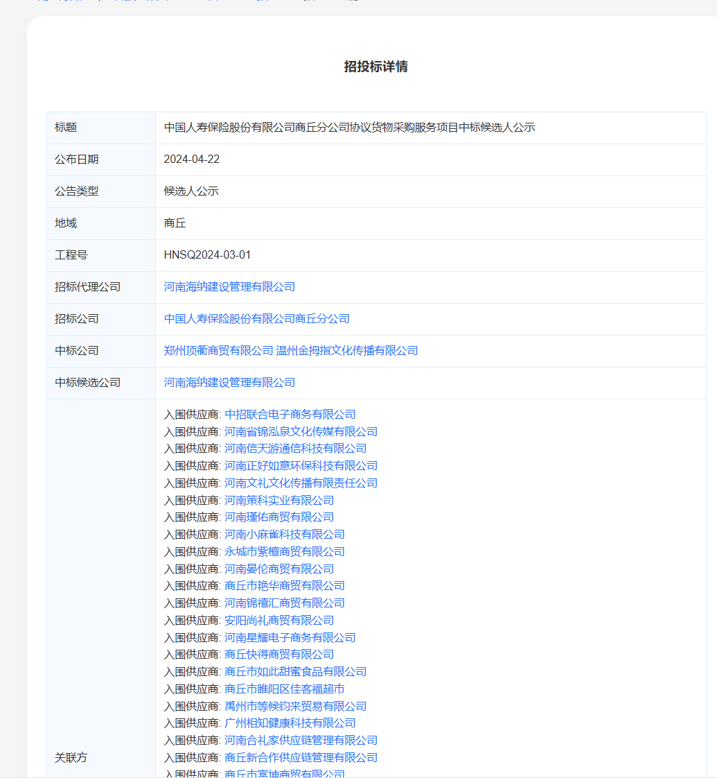Select supplier 中招联合电子商务有限公司
The height and width of the screenshot is (778, 717).
pos(290,415)
